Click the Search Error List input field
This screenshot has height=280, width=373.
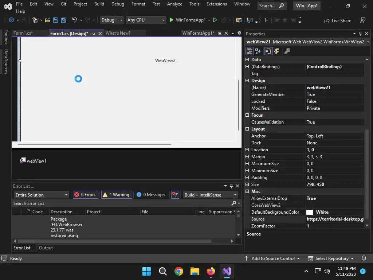coord(121,203)
